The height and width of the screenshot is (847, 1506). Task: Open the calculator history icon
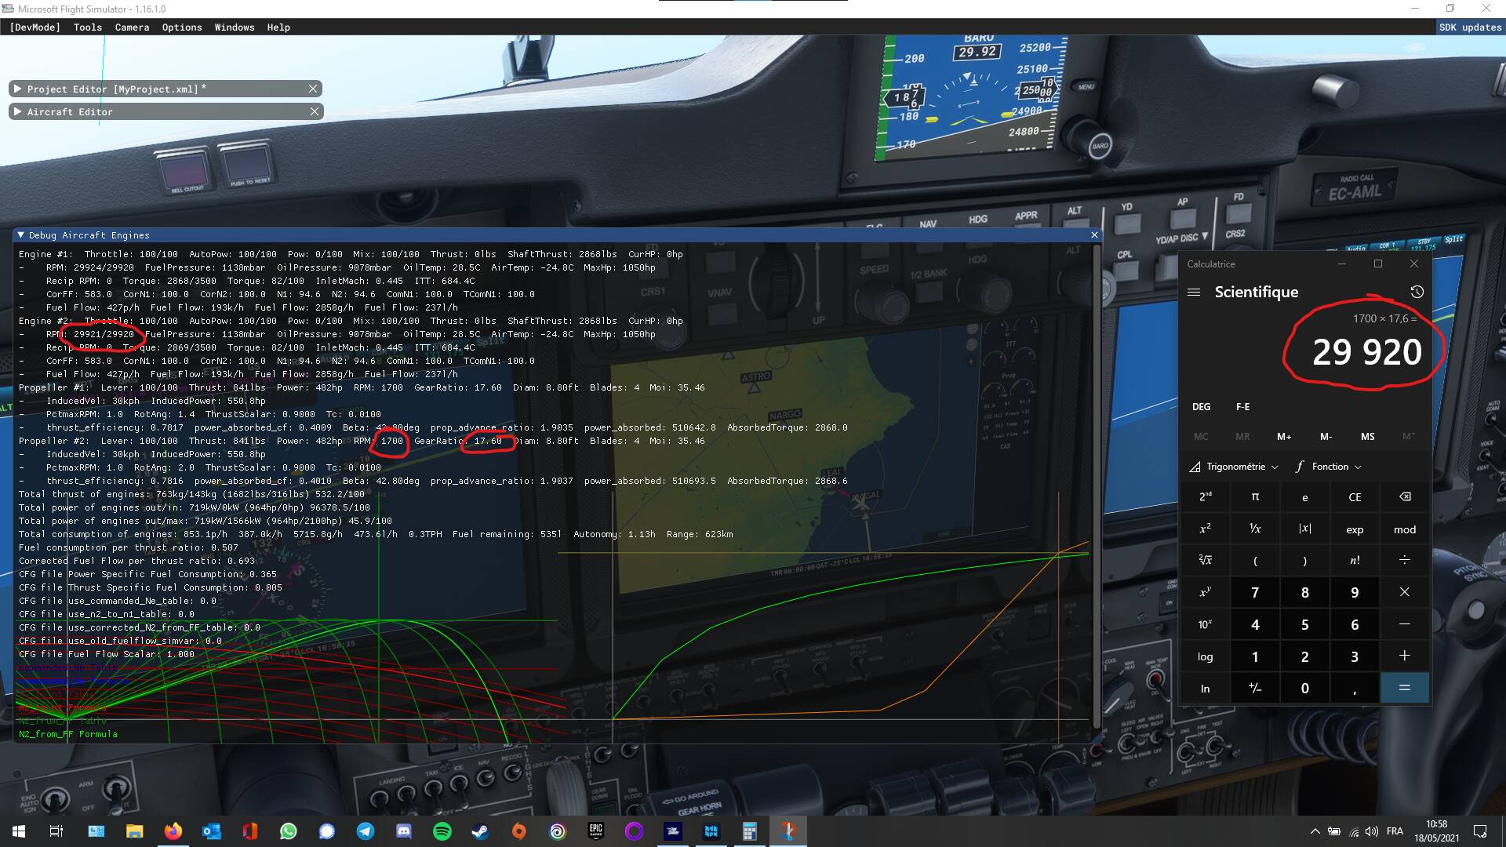click(x=1417, y=292)
